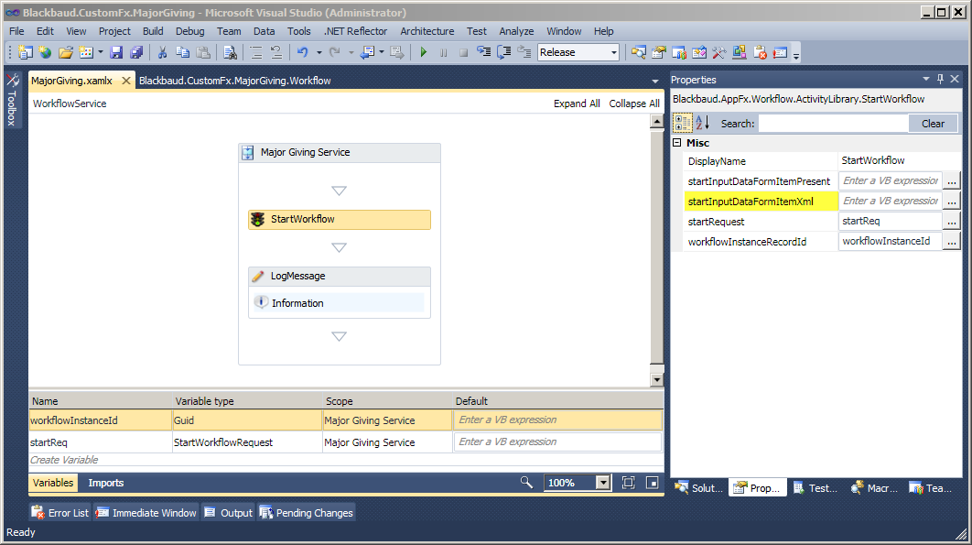
Task: Start debugging with the green Run arrow
Action: 422,52
